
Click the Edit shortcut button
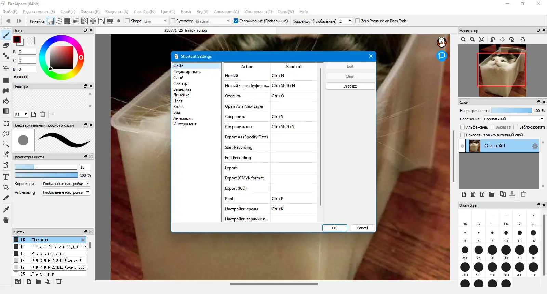pos(350,66)
